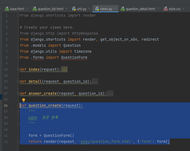This screenshot has height=151, width=190.
Task: Click the docstring end fold marker line 39
Action: (x=18, y=123)
